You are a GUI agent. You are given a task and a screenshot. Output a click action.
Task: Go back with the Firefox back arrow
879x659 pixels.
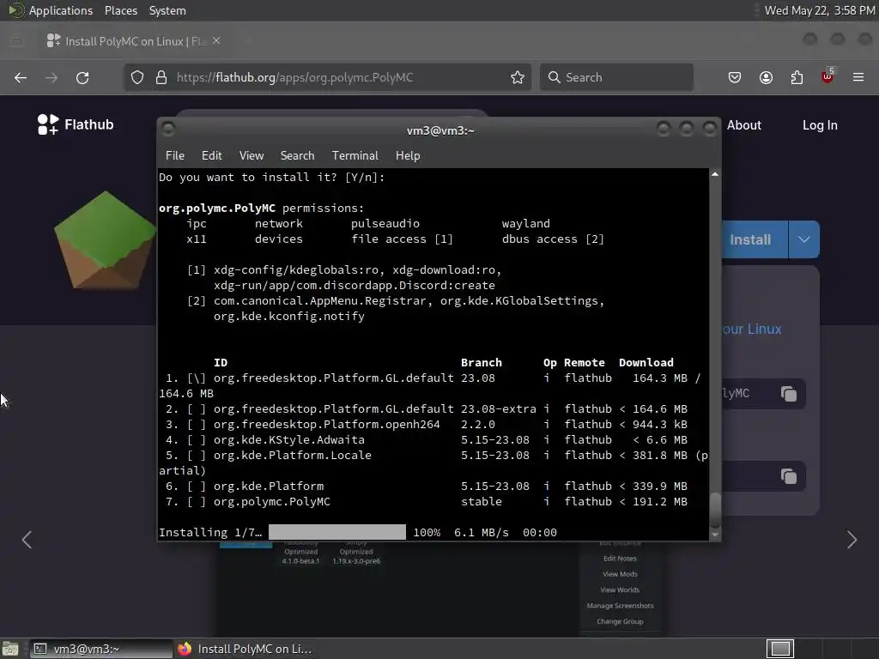[21, 77]
